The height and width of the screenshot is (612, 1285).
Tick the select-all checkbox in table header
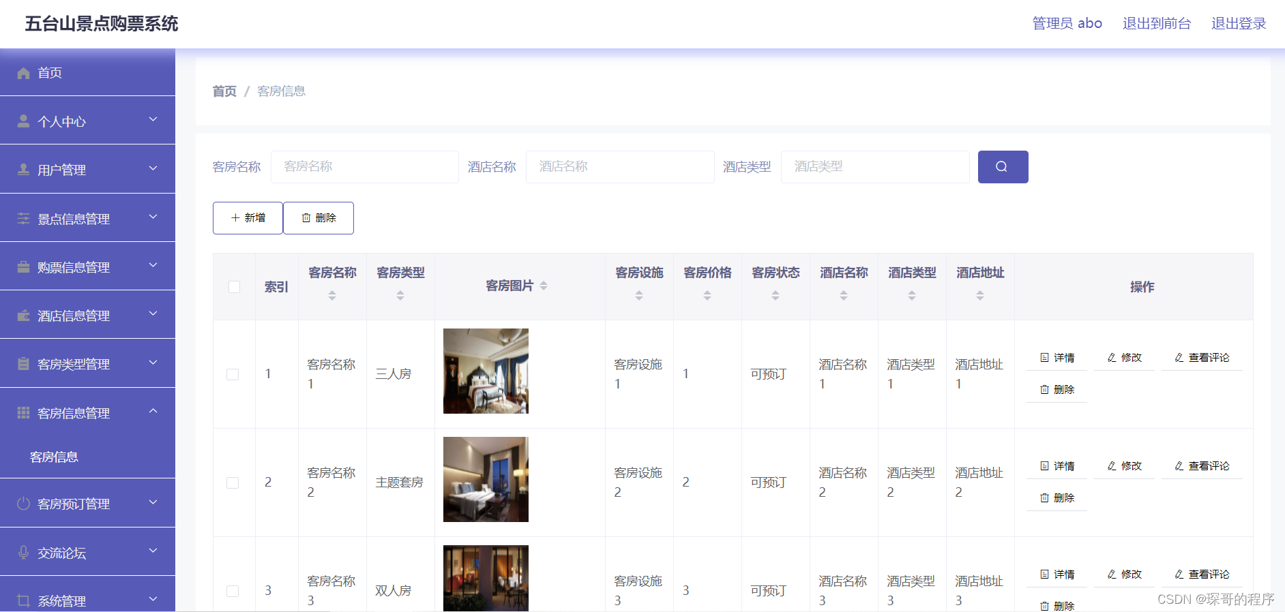pos(234,287)
